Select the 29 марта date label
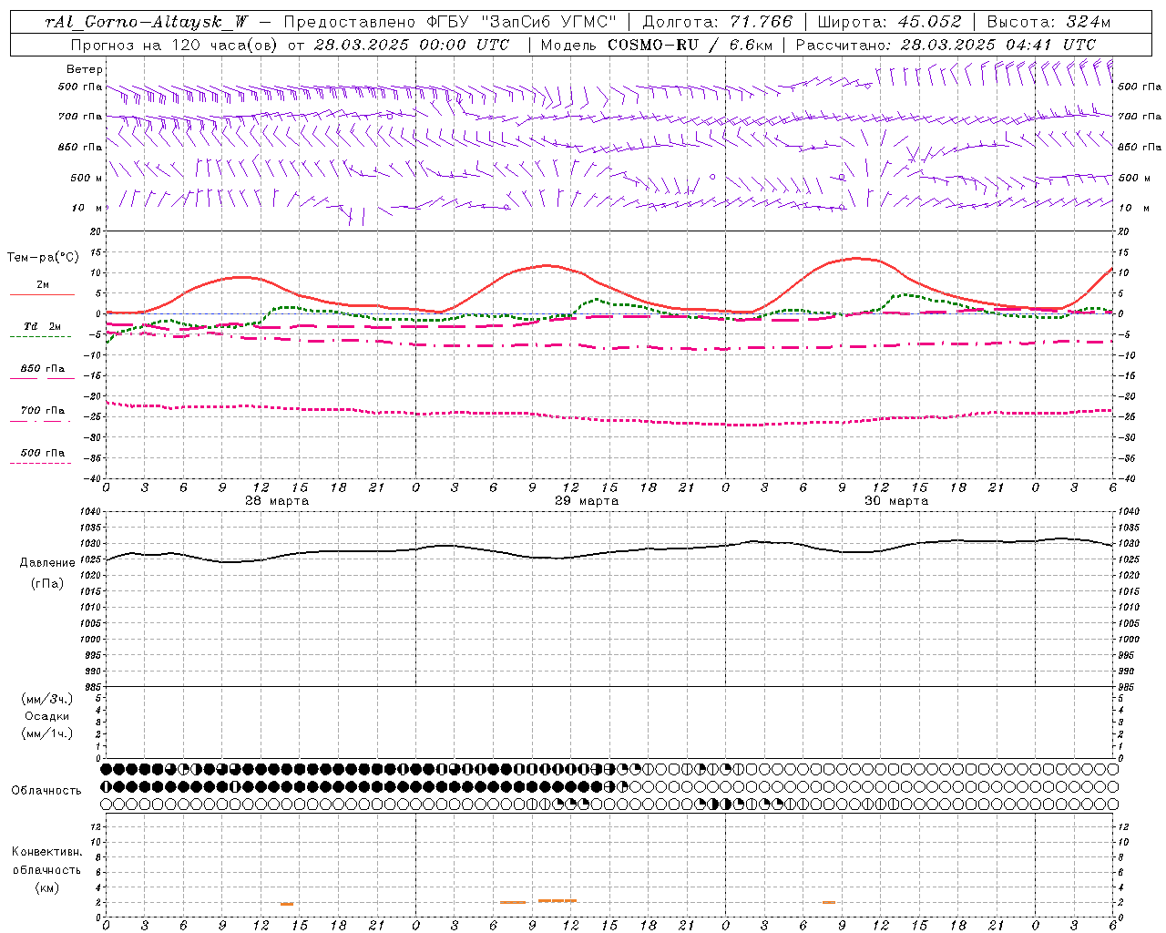The image size is (1166, 933). (x=587, y=501)
